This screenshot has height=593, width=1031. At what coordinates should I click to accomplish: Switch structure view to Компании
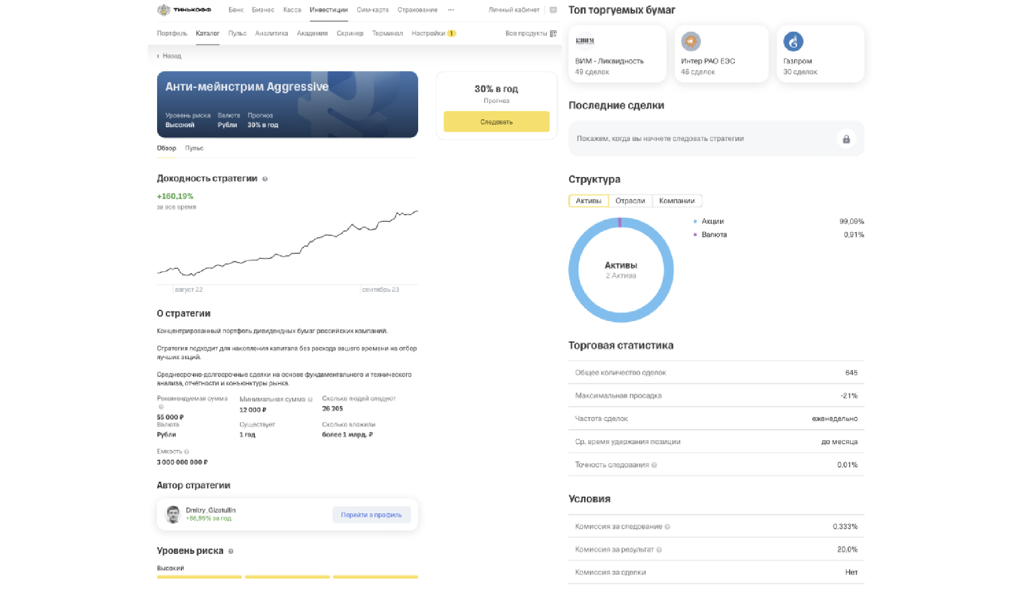pyautogui.click(x=677, y=201)
